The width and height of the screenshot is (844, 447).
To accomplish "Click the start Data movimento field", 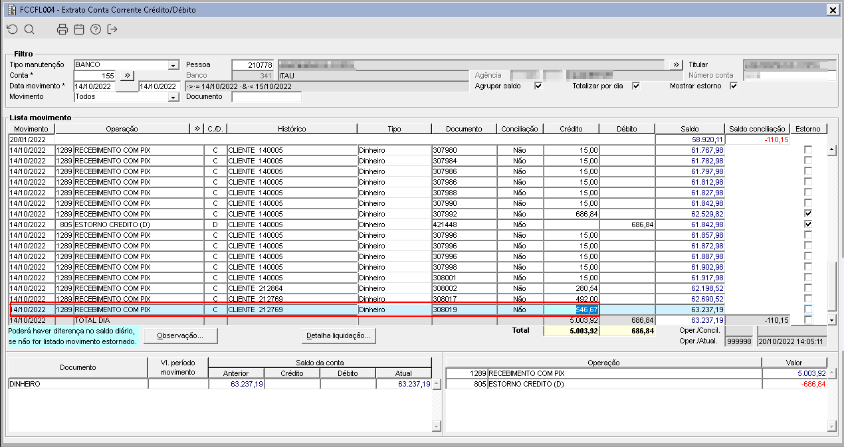I will 94,86.
